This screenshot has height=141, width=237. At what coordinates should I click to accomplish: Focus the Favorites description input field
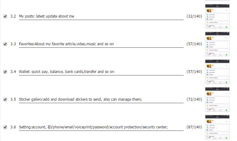(x=101, y=44)
